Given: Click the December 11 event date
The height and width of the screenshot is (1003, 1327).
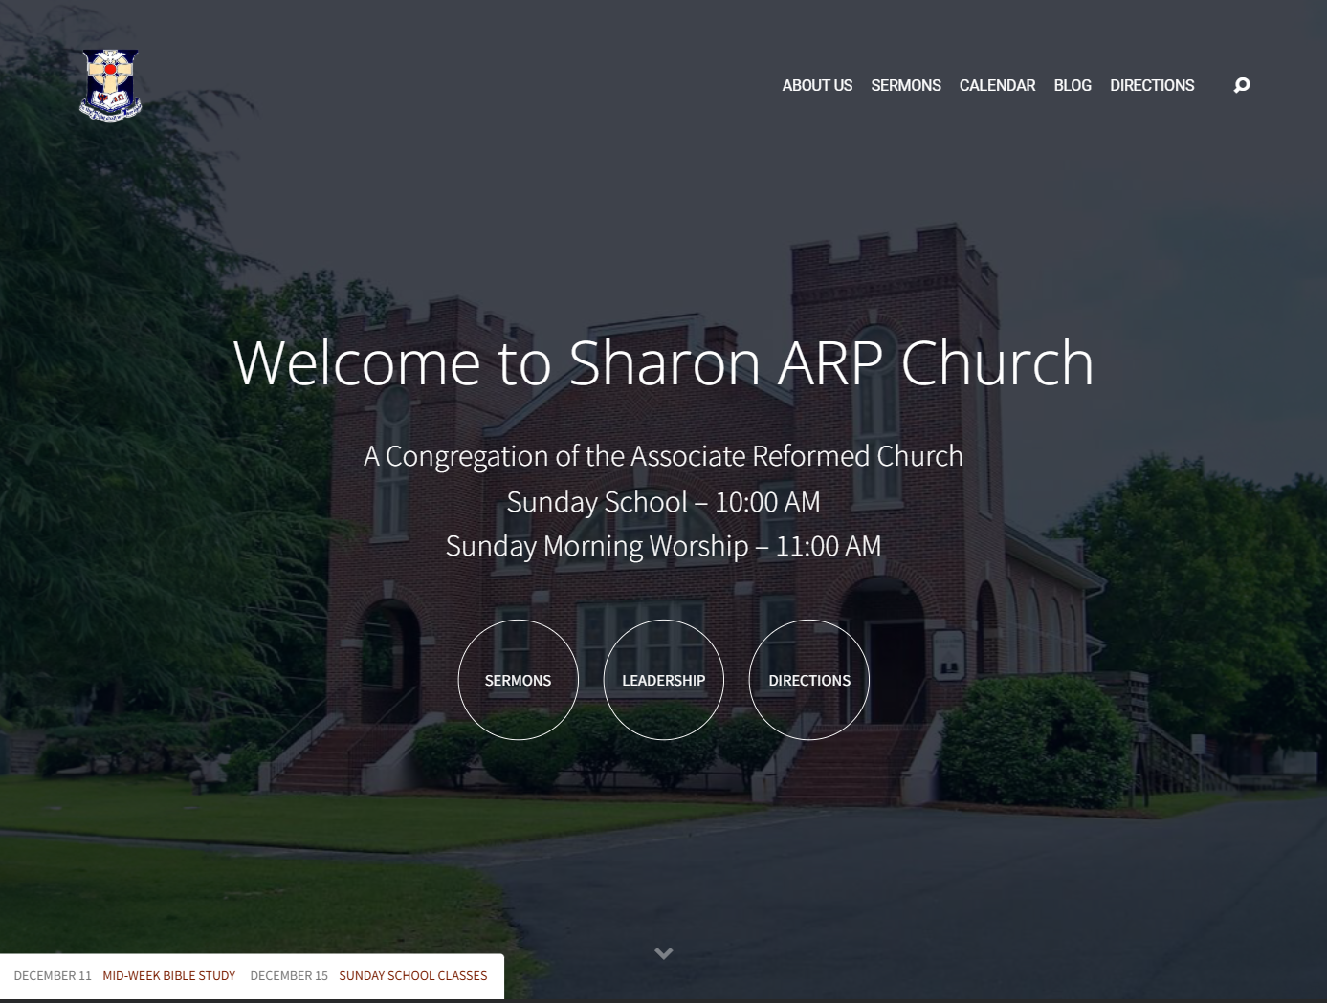Looking at the screenshot, I should click(x=53, y=975).
